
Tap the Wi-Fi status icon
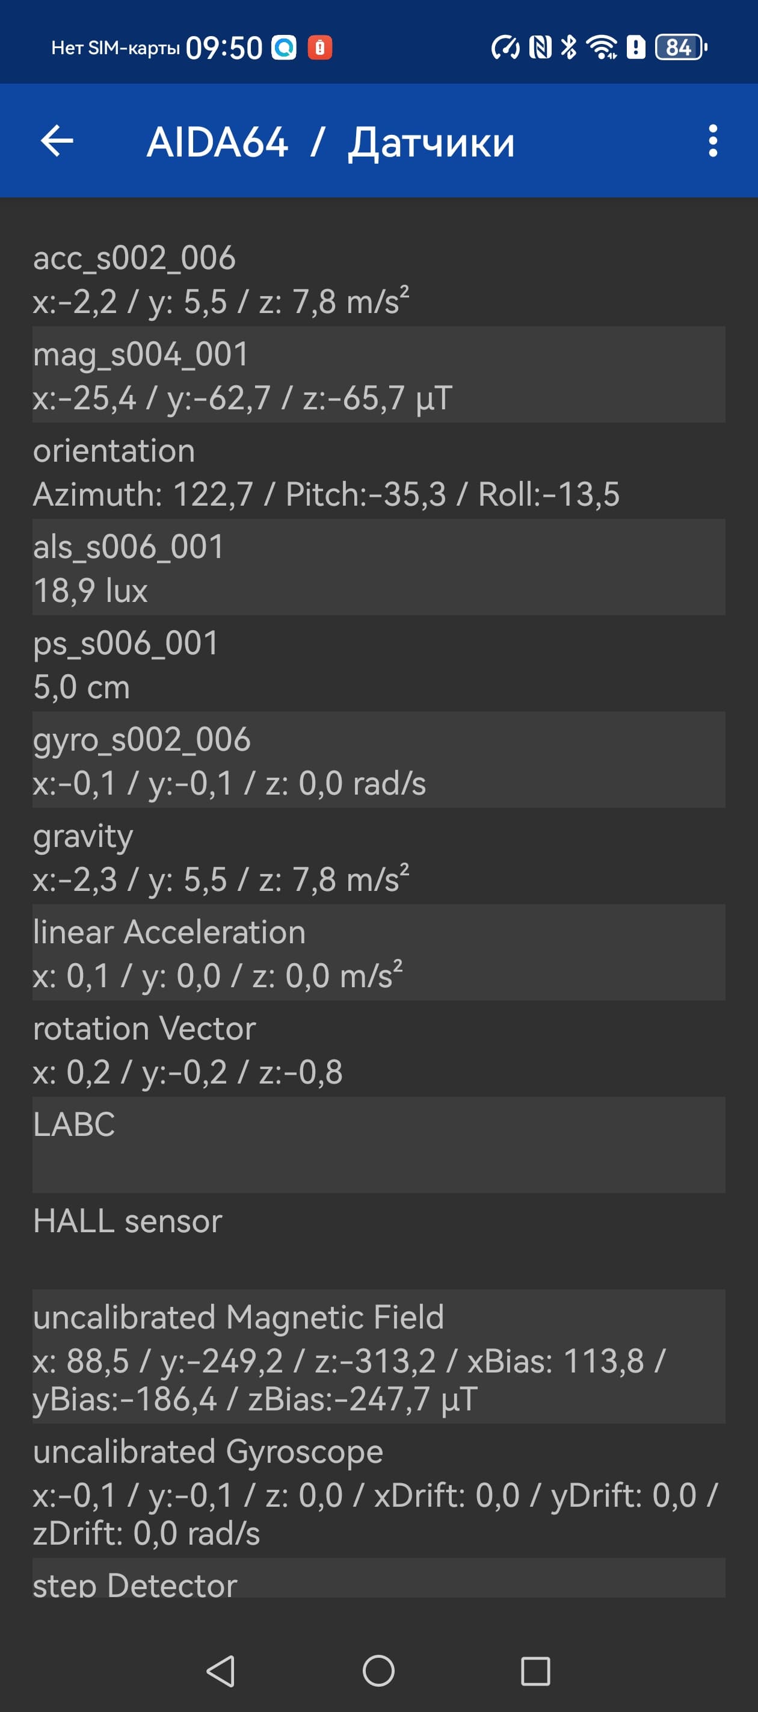coord(601,47)
